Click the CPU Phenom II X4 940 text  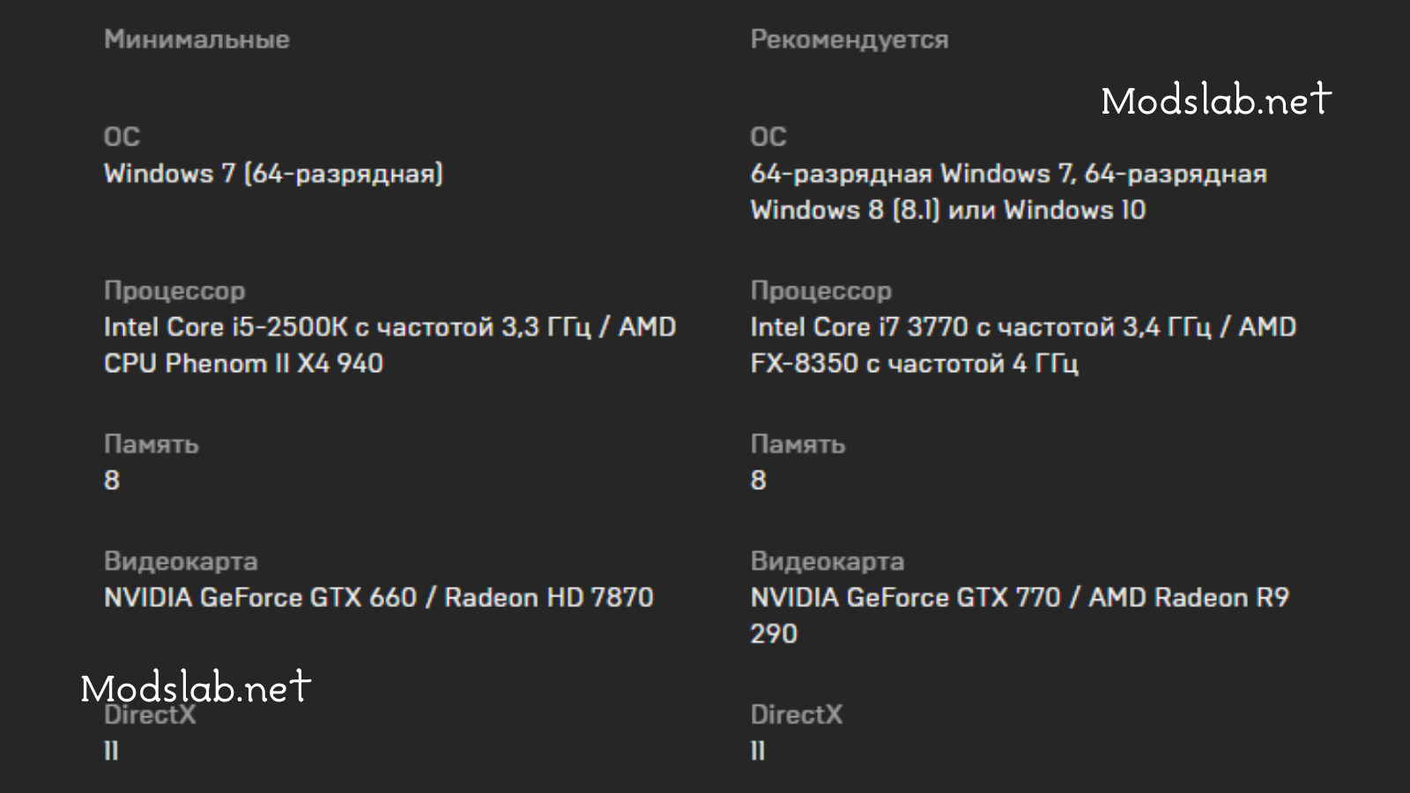243,363
